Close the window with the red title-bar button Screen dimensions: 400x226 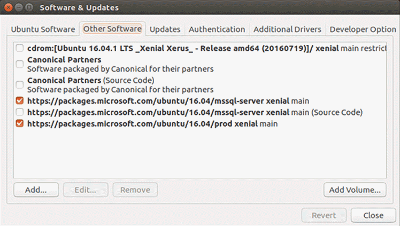9,7
